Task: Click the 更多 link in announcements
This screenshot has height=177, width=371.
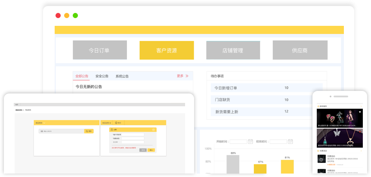Action: tap(180, 76)
